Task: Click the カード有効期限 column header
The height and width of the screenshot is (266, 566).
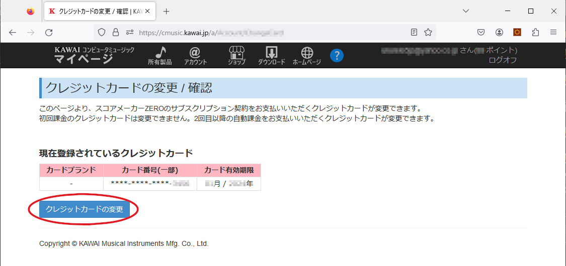Action: point(229,170)
